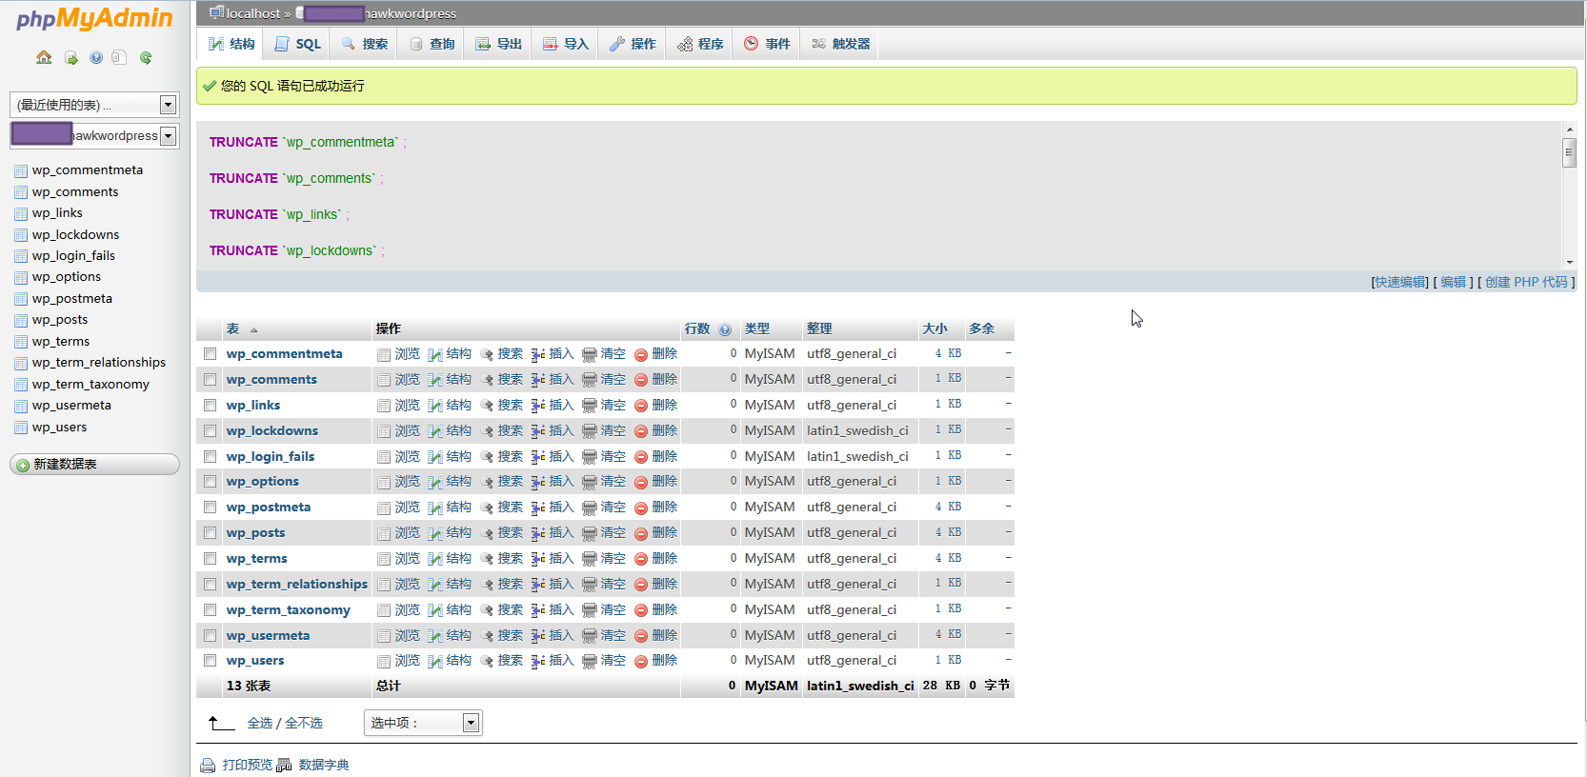Open the 结构 tab

point(231,44)
